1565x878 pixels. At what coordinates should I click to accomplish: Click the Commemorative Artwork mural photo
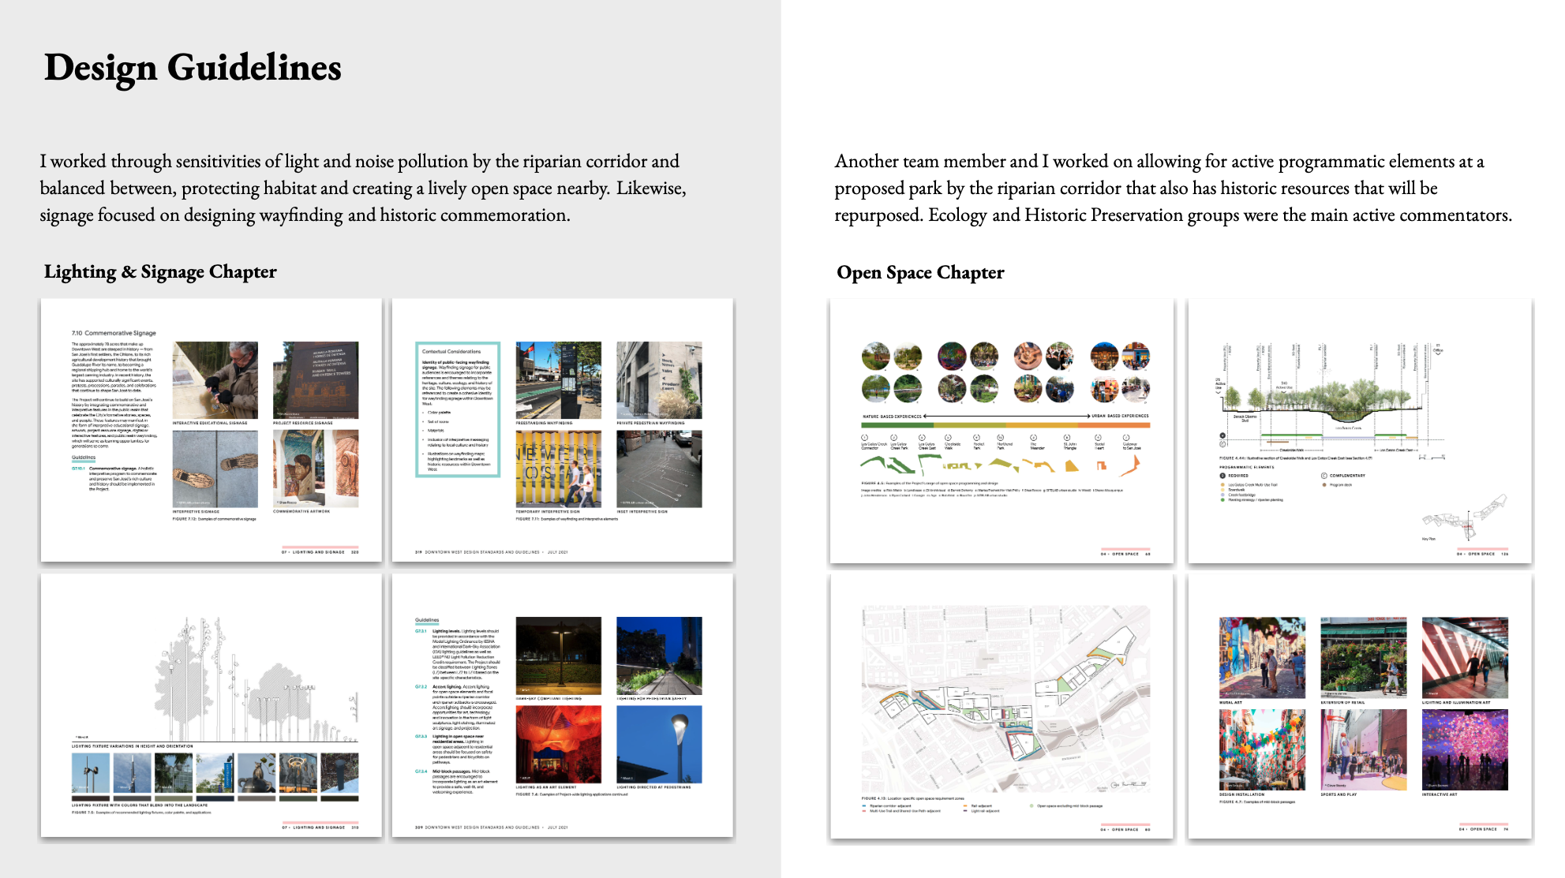[315, 469]
